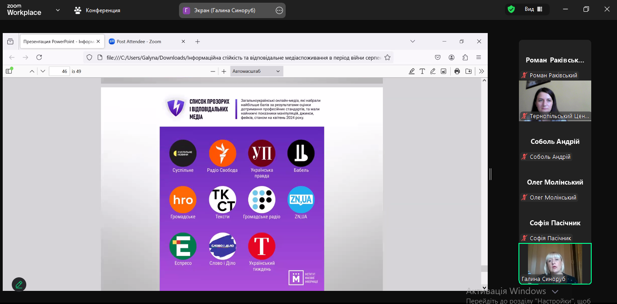Open the Конференция tab

[97, 10]
